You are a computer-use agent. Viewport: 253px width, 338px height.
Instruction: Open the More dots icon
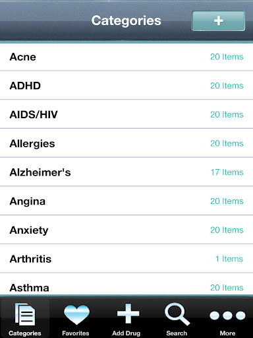(x=227, y=316)
